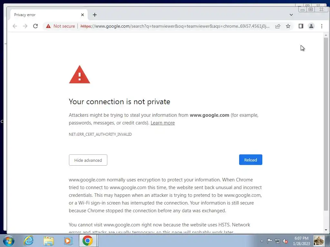Open the Chrome side panel icon
330x247 pixels.
click(x=301, y=26)
